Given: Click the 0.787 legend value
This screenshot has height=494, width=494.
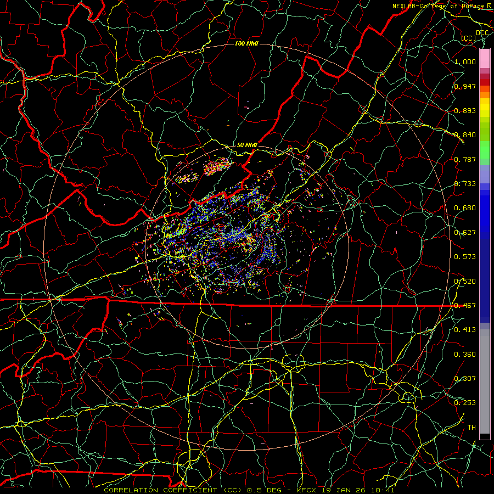Looking at the screenshot, I should (465, 159).
